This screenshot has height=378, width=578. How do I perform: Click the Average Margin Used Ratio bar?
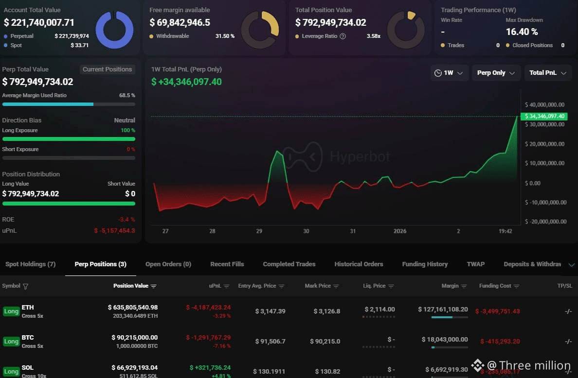point(69,104)
